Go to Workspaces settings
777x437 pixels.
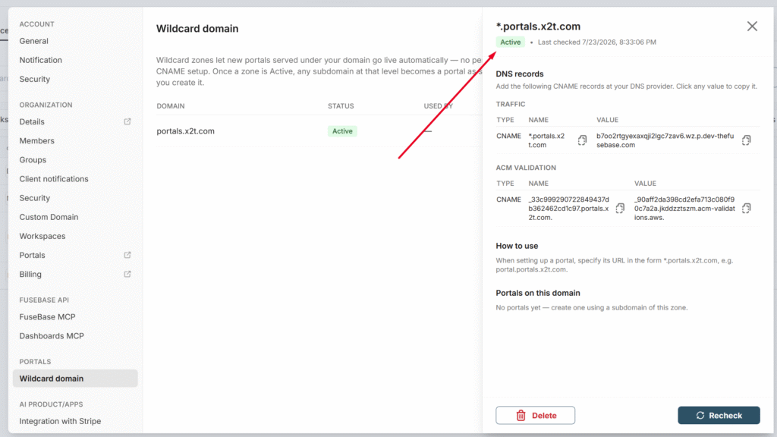coord(42,236)
